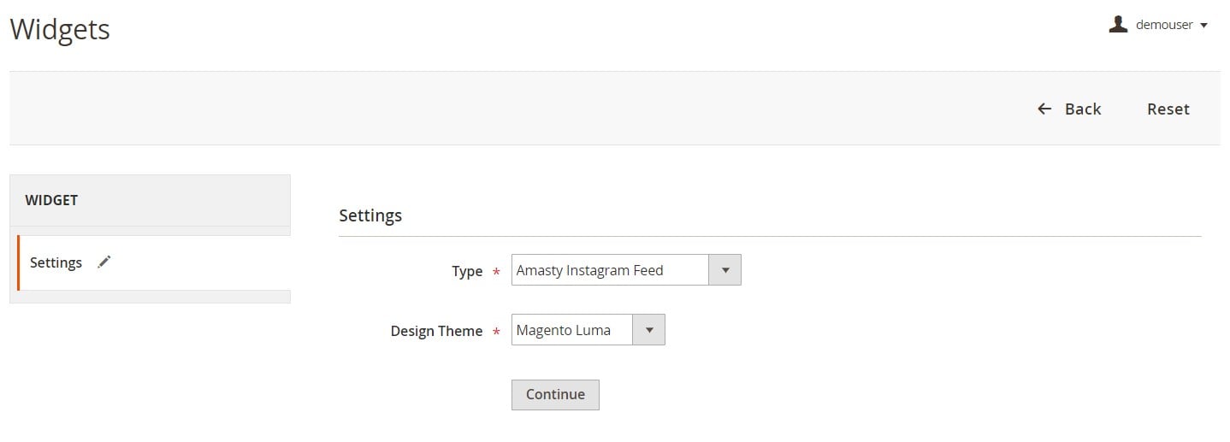Image resolution: width=1230 pixels, height=442 pixels.
Task: Click the pencil edit icon beside Settings
Action: pyautogui.click(x=104, y=262)
